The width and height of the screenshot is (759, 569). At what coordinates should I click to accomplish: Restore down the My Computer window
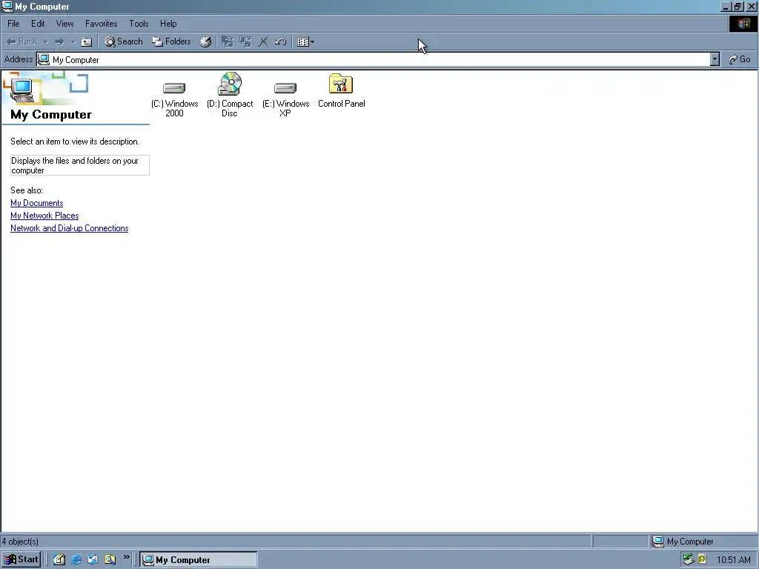[738, 7]
